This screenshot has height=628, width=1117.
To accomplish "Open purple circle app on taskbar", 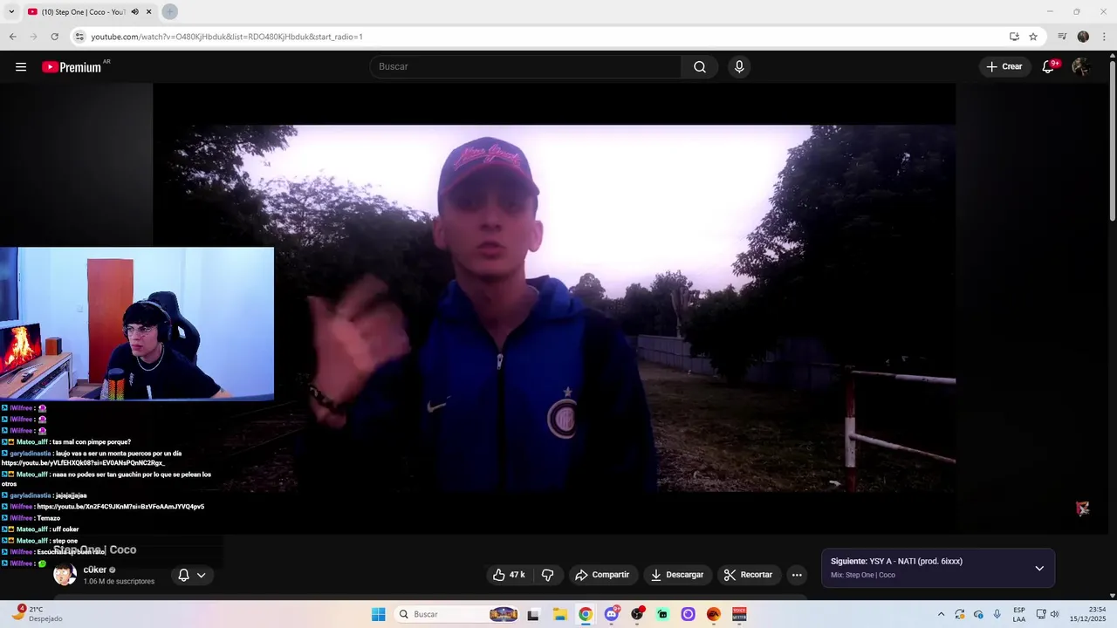I will coord(689,614).
